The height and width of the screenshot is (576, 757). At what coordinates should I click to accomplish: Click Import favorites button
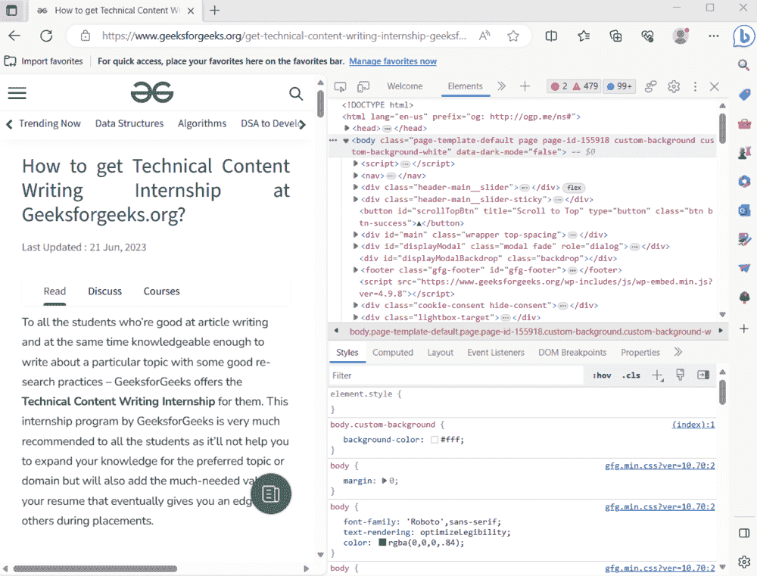43,61
